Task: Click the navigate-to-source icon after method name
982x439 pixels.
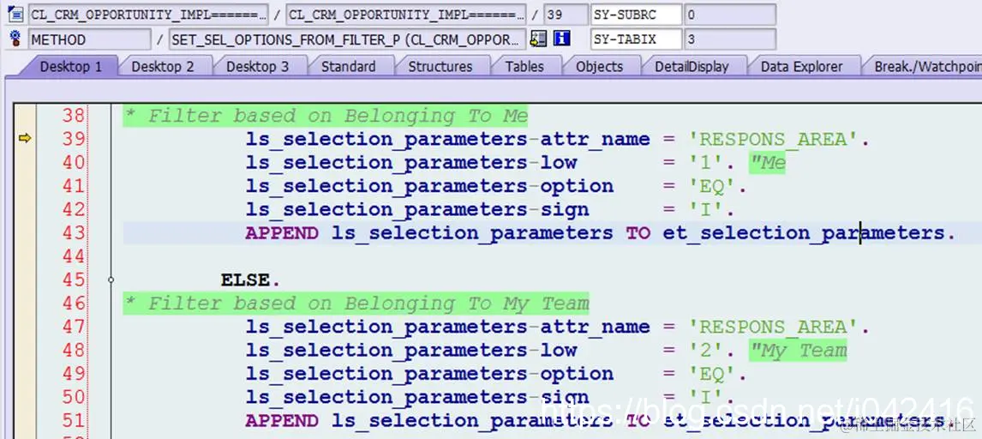Action: 537,39
